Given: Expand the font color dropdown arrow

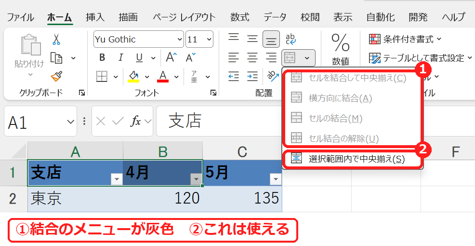Looking at the screenshot, I should tap(177, 77).
